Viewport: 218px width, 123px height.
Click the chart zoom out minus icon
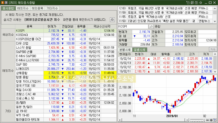click(x=207, y=120)
